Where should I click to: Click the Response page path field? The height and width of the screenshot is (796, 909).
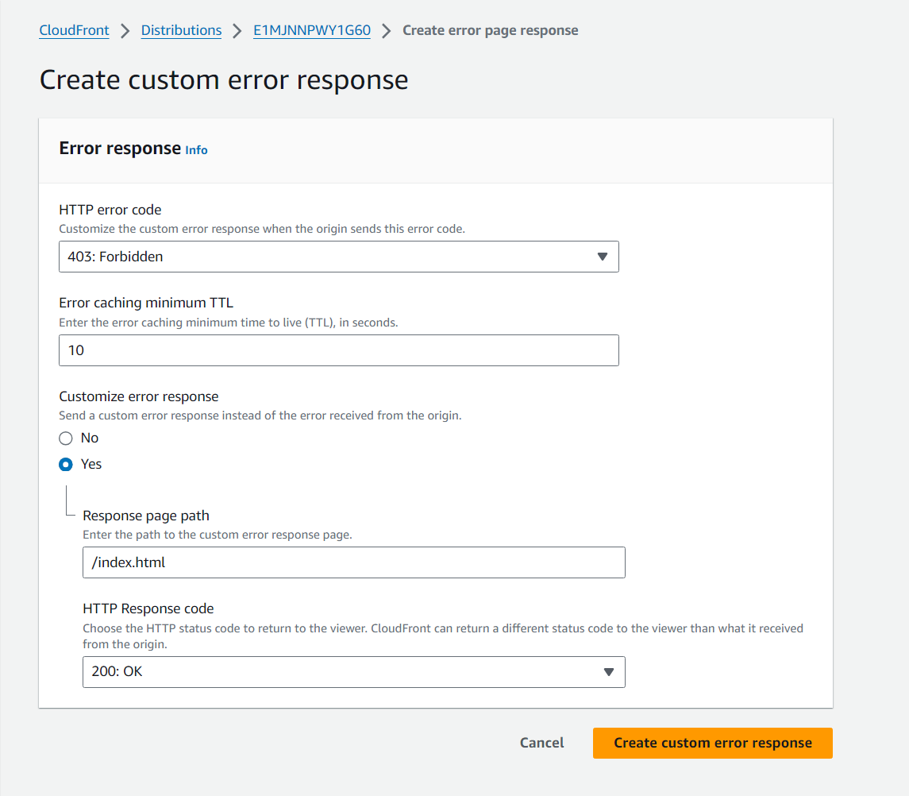(x=353, y=562)
